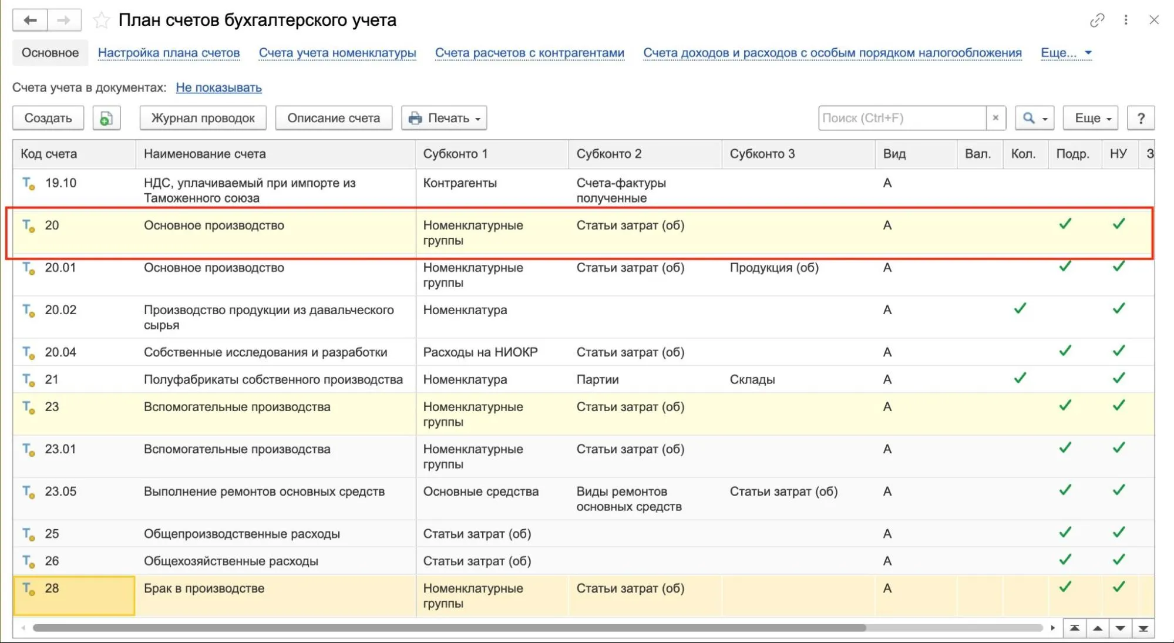This screenshot has height=643, width=1174.
Task: Click the Журнал проводок button
Action: click(203, 118)
